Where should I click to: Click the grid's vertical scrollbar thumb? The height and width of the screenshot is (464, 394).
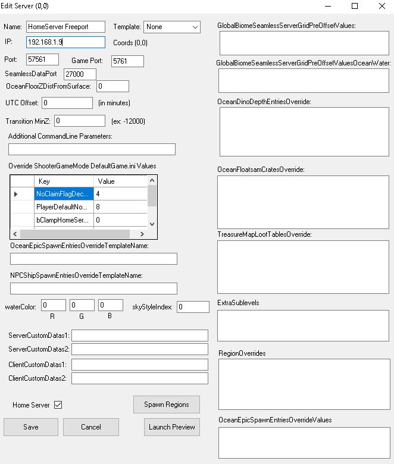(x=152, y=195)
